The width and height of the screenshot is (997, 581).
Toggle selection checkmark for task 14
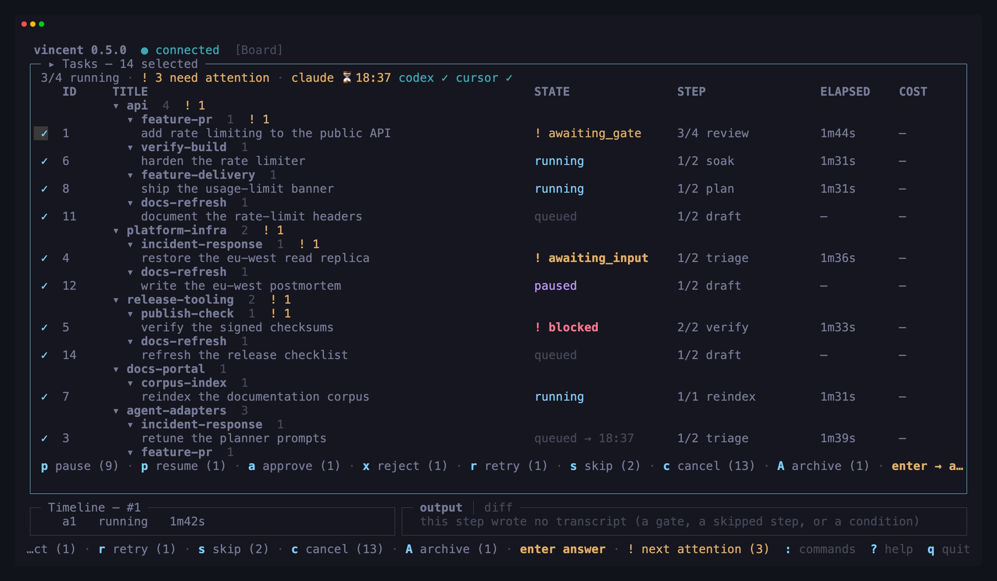pyautogui.click(x=44, y=356)
